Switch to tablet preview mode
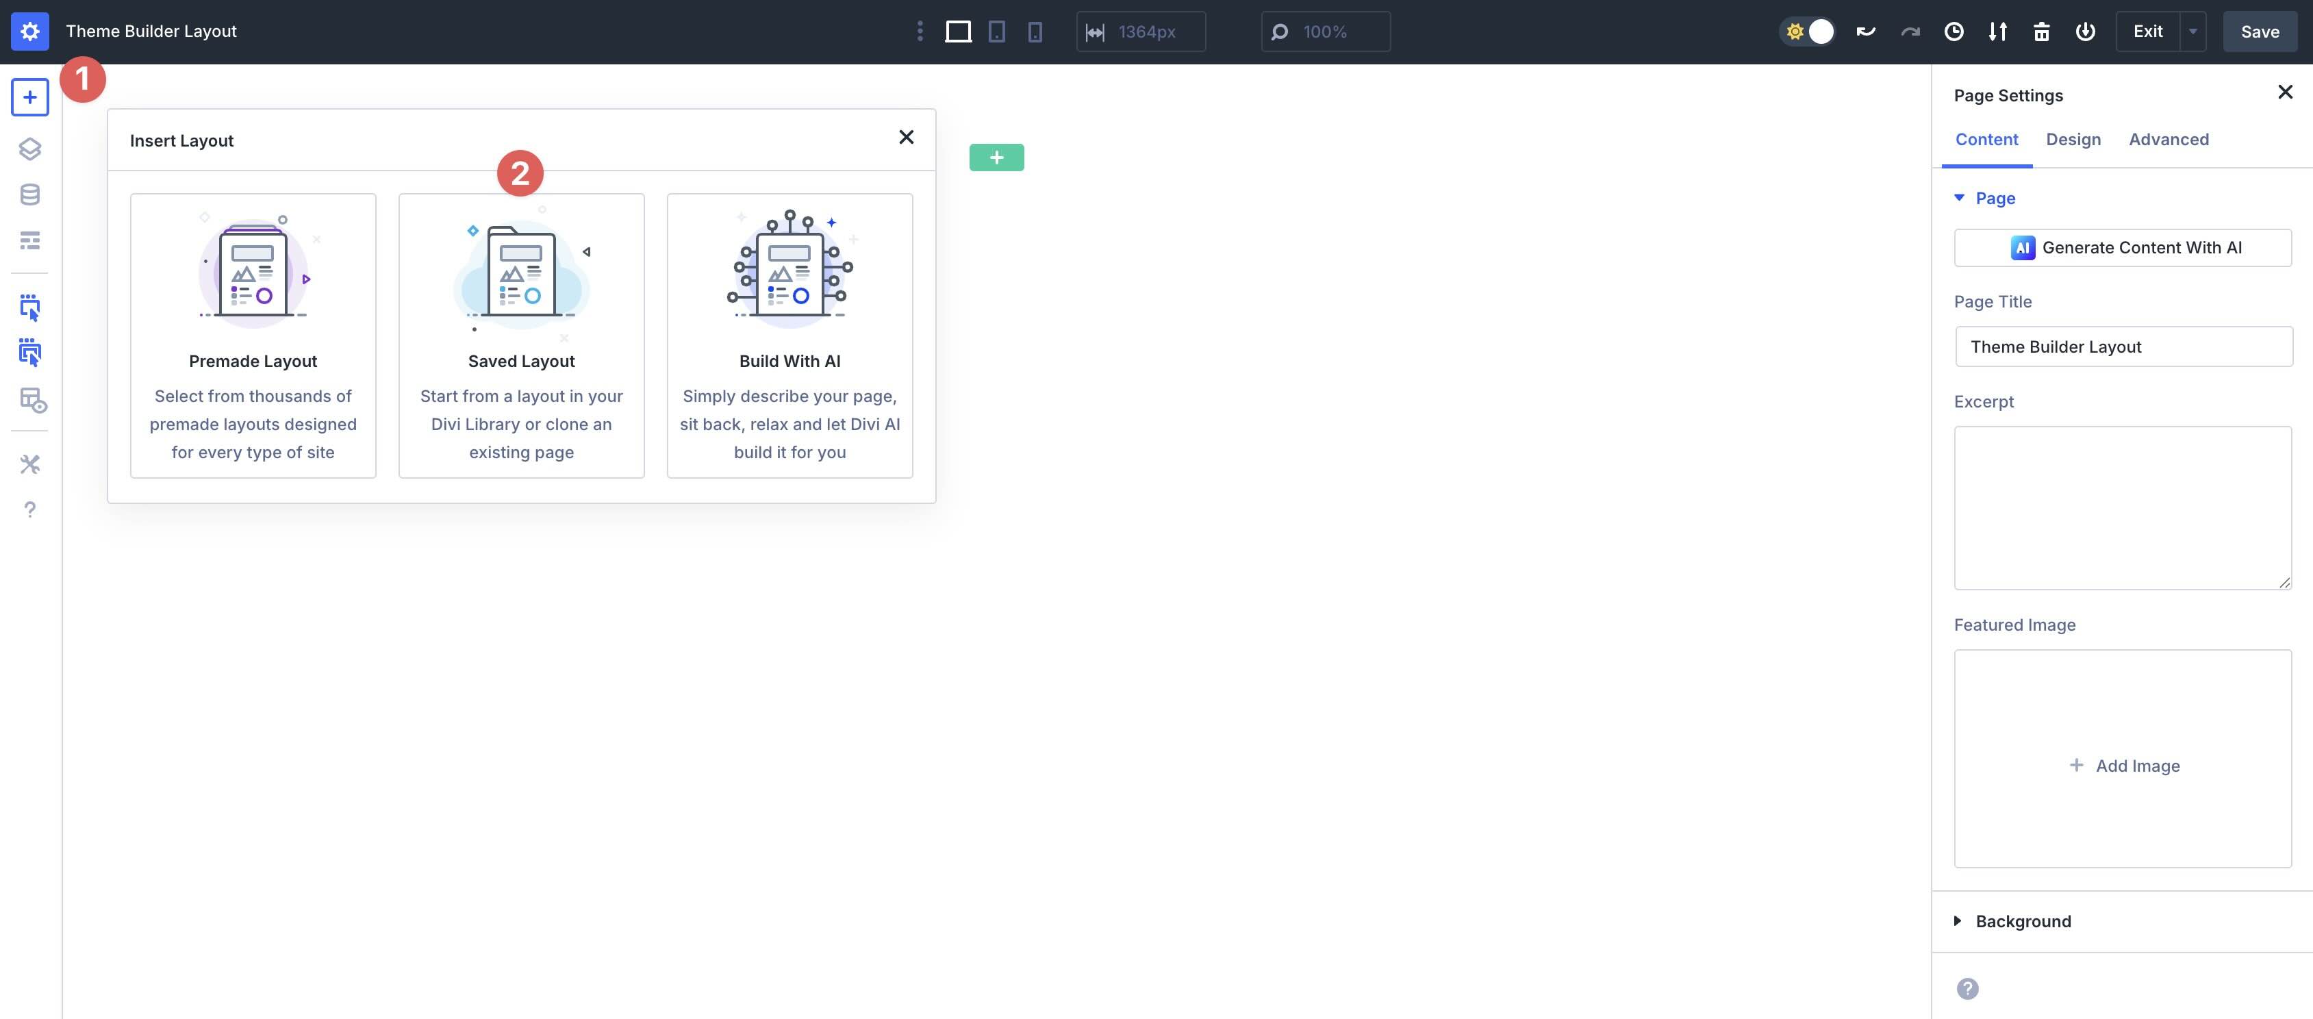This screenshot has height=1019, width=2313. 996,31
